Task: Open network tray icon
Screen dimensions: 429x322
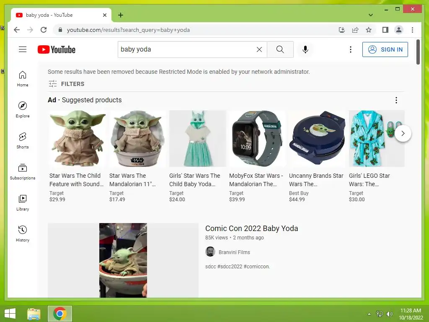Action: point(380,314)
